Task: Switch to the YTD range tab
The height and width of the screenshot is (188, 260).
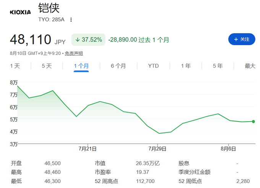Action: coord(153,66)
